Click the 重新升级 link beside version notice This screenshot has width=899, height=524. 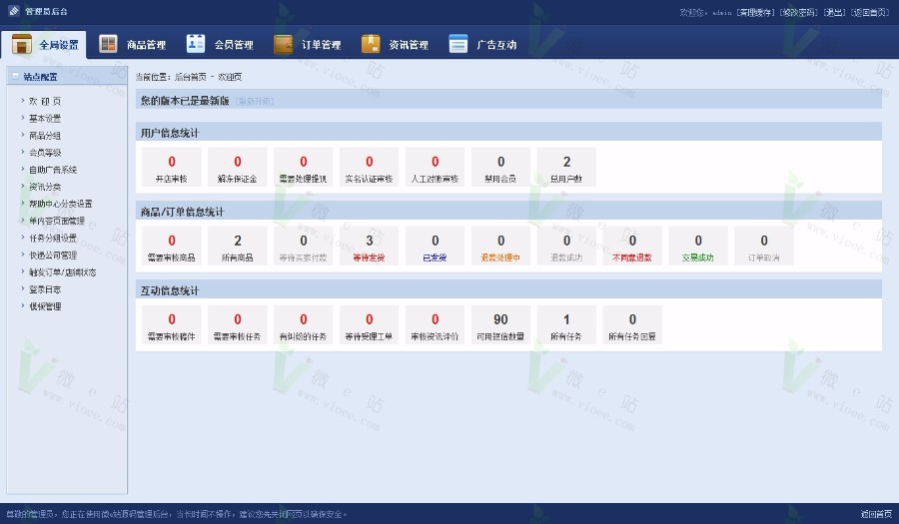pos(255,101)
